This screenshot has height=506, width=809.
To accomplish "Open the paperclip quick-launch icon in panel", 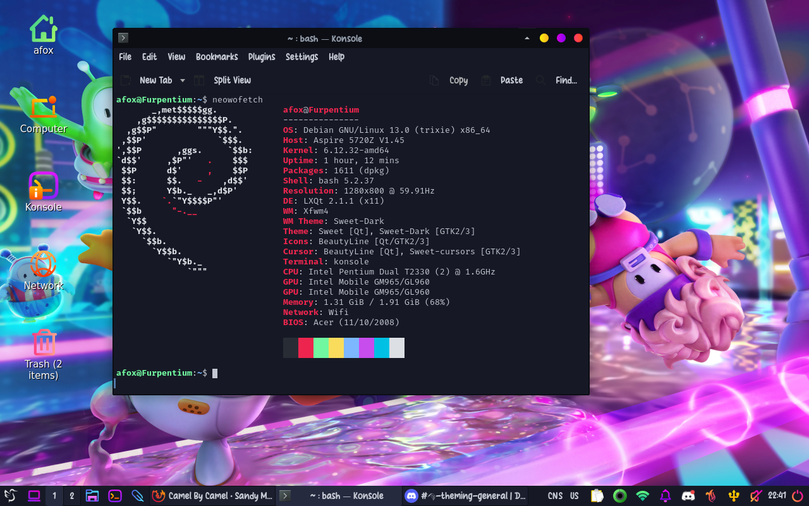I will [x=137, y=496].
